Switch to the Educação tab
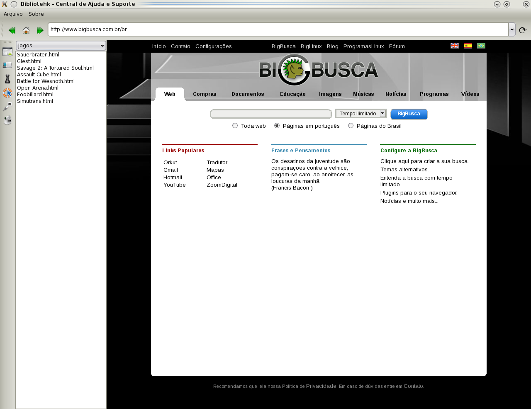This screenshot has height=409, width=531. tap(293, 94)
